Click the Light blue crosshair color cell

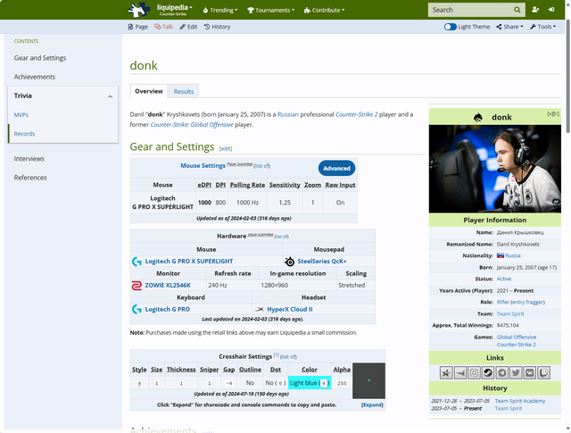[x=310, y=383]
